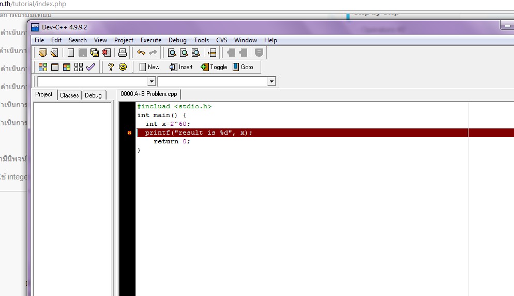Click the Print icon in toolbar

click(123, 53)
